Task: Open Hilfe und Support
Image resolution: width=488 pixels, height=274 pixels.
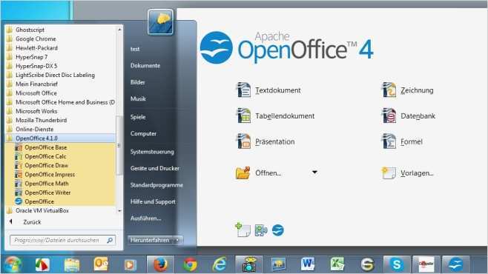Action: click(153, 201)
